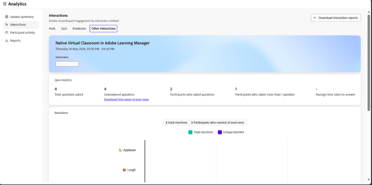Click the Reports download icon
The width and height of the screenshot is (372, 185).
tap(6, 41)
